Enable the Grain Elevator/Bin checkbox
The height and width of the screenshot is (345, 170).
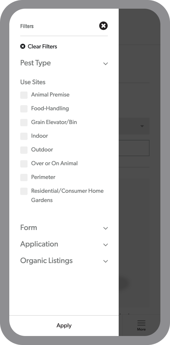[24, 123]
